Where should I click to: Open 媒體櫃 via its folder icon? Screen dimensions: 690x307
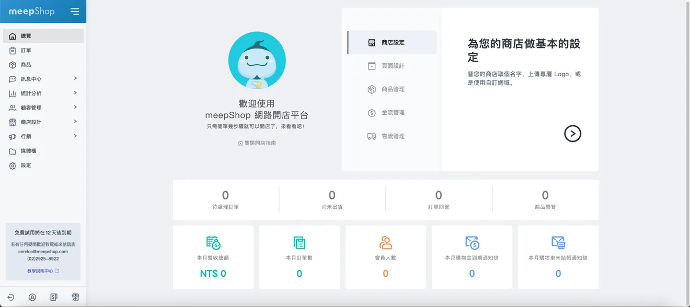point(13,151)
